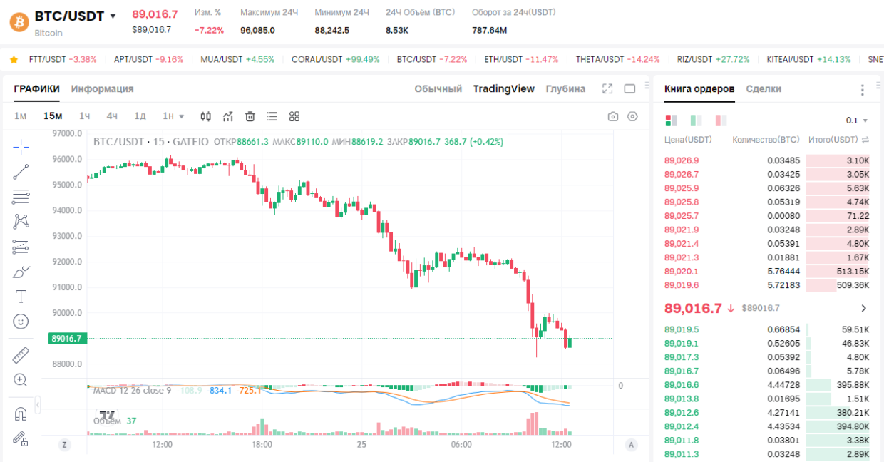Set chart interval to 1д
The height and width of the screenshot is (462, 884).
[140, 116]
